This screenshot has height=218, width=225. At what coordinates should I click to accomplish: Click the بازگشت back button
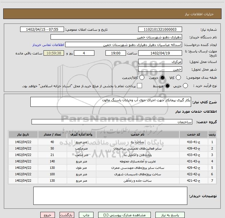pyautogui.click(x=67, y=215)
